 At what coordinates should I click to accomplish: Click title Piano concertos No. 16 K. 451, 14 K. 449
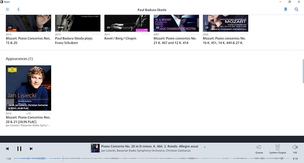click(224, 41)
